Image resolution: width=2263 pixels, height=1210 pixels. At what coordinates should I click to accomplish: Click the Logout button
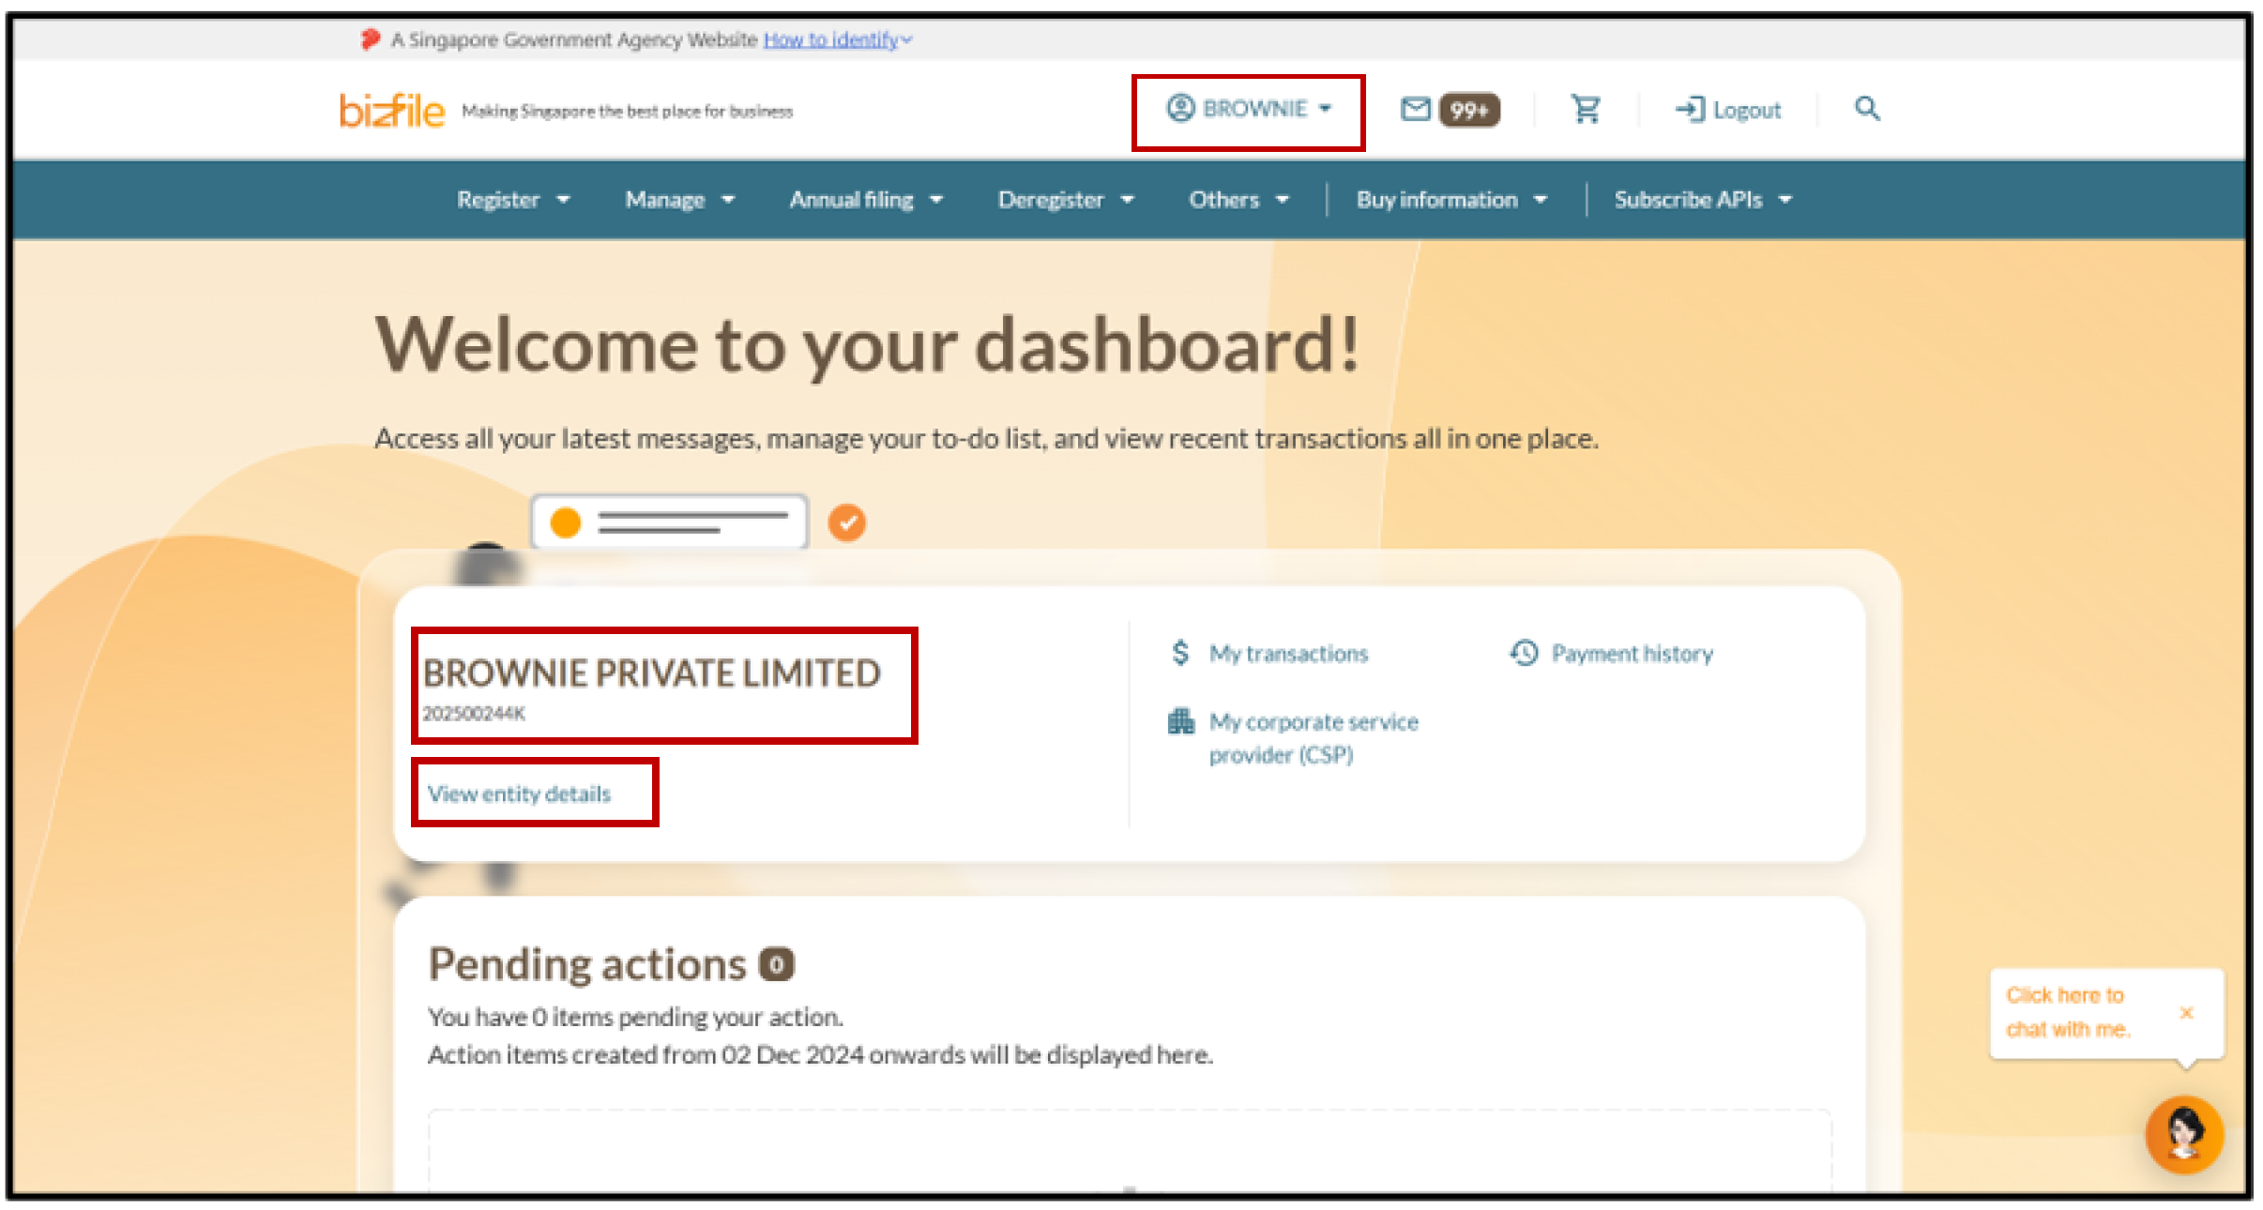tap(1728, 110)
